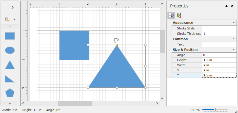Select the Right Triangle shape in the toolbox
The image size is (238, 113).
[10, 79]
